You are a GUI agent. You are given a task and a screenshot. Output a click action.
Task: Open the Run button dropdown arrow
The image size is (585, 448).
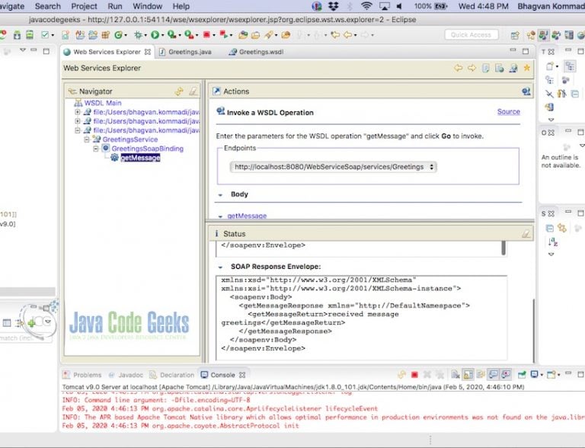[x=163, y=35]
